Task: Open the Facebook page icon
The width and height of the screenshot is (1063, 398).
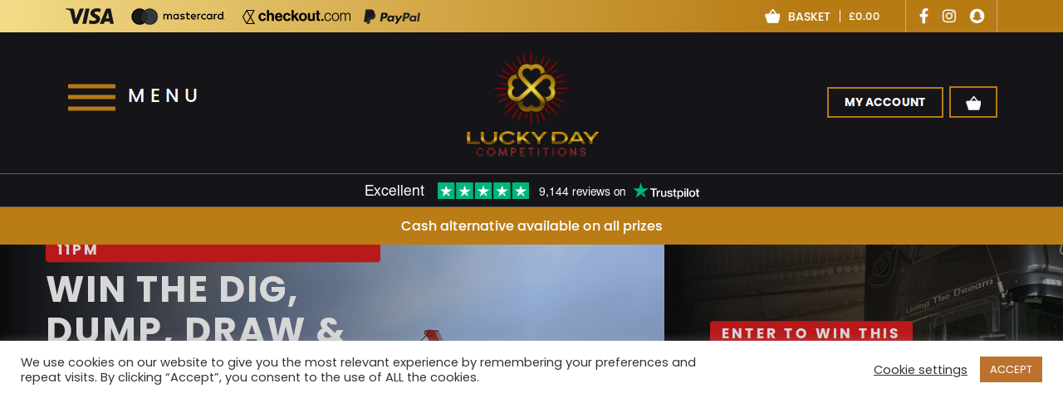Action: tap(923, 16)
